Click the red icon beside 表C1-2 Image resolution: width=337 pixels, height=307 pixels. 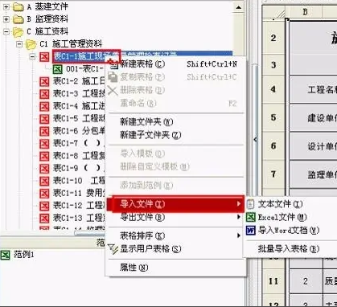(x=44, y=81)
